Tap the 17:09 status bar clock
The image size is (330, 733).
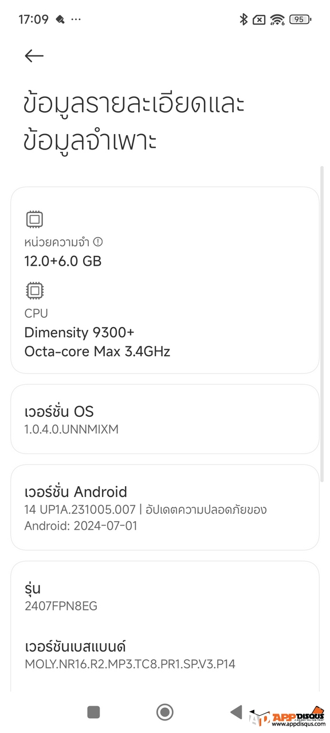tap(33, 19)
